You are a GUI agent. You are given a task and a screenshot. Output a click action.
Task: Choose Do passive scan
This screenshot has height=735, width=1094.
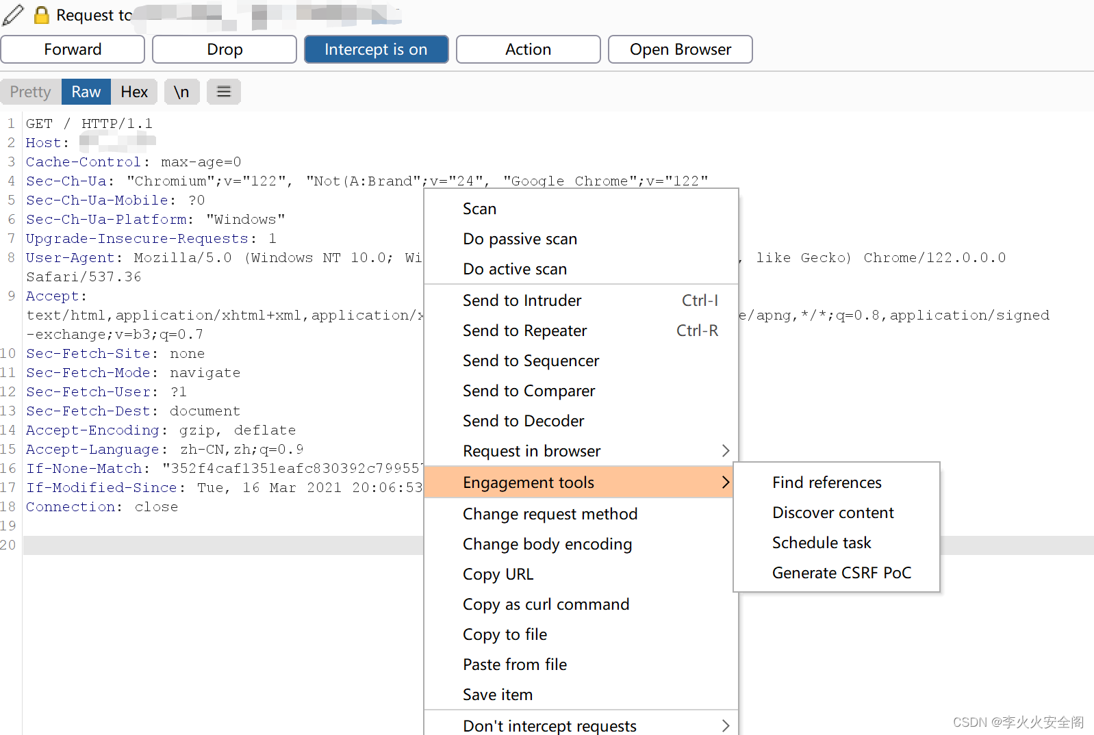click(x=581, y=239)
